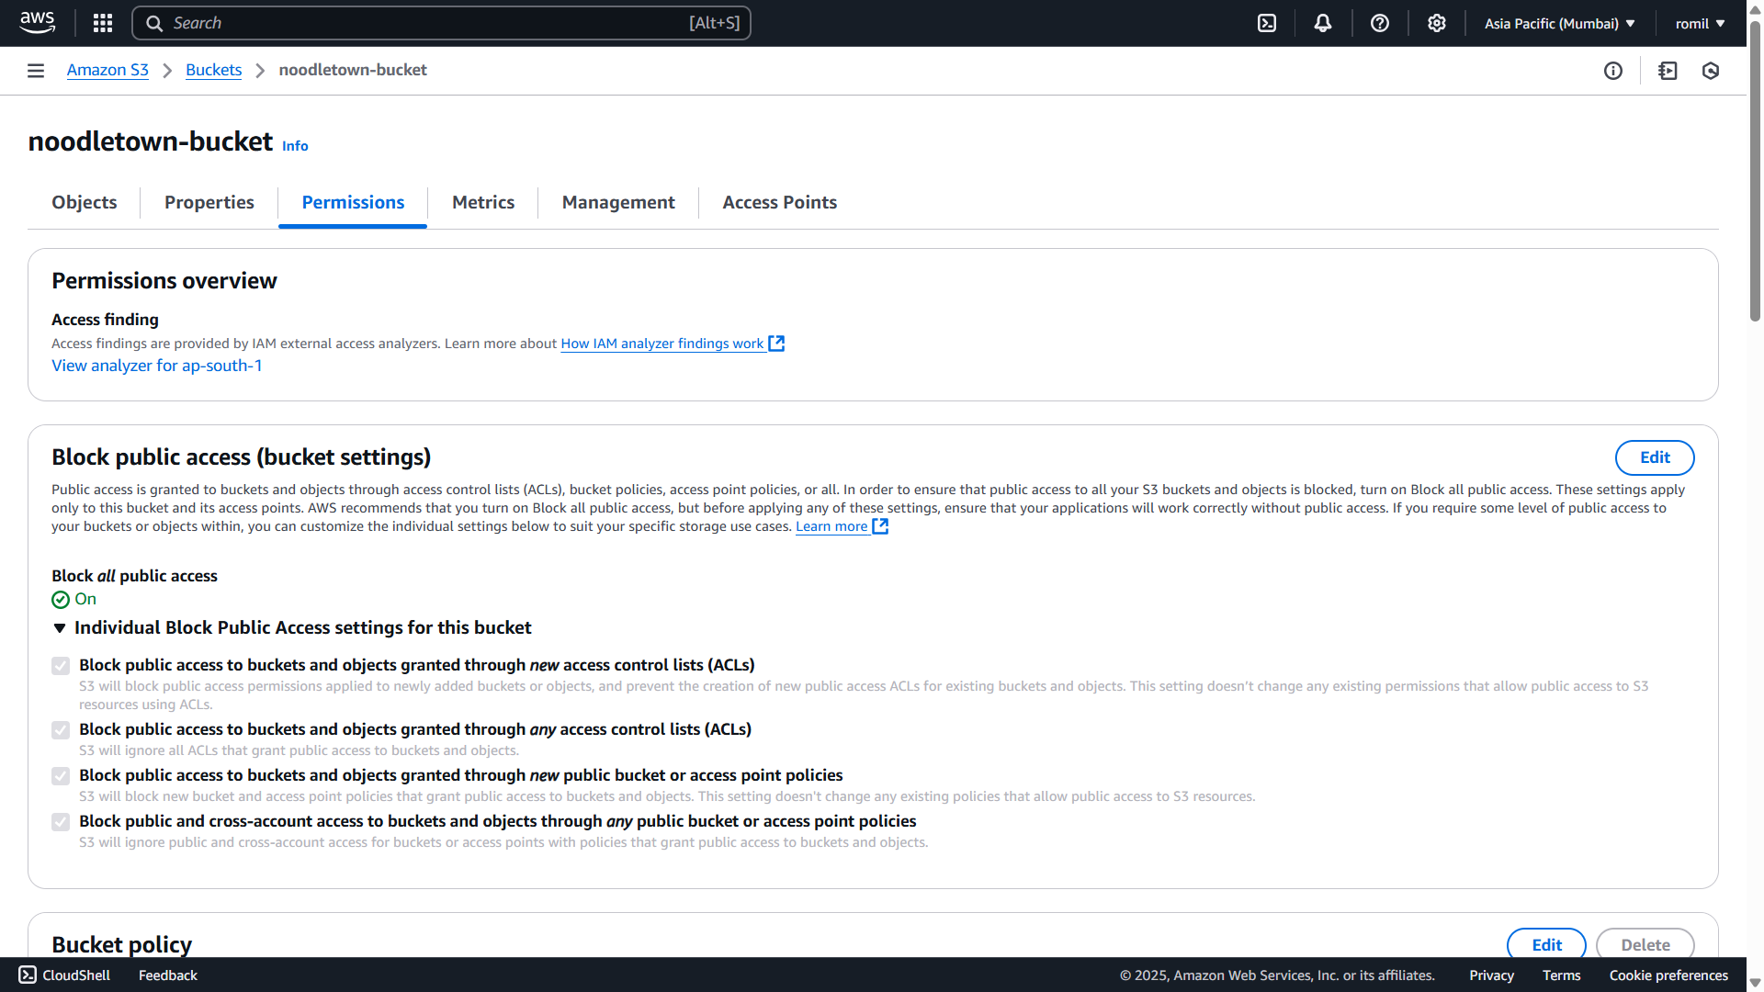Open the settings gear menu

click(1437, 23)
